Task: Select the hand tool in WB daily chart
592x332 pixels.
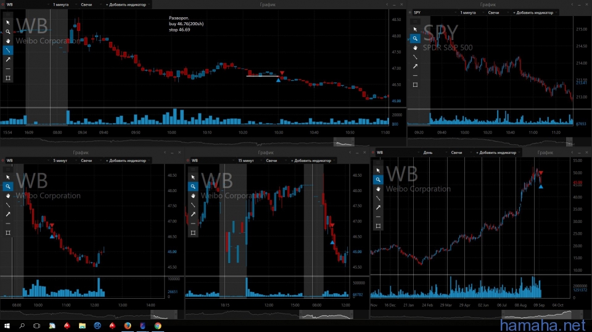Action: coord(378,189)
